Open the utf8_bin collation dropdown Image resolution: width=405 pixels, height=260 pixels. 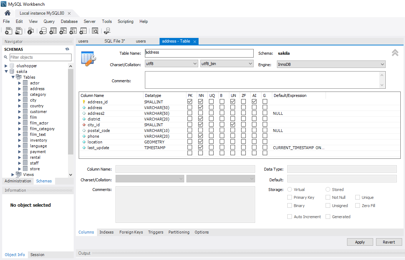tap(227, 64)
